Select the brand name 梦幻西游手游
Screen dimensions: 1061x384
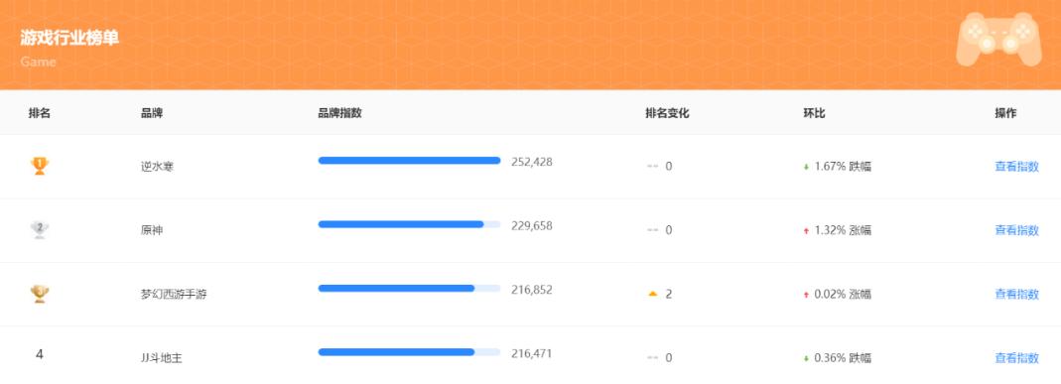point(174,294)
